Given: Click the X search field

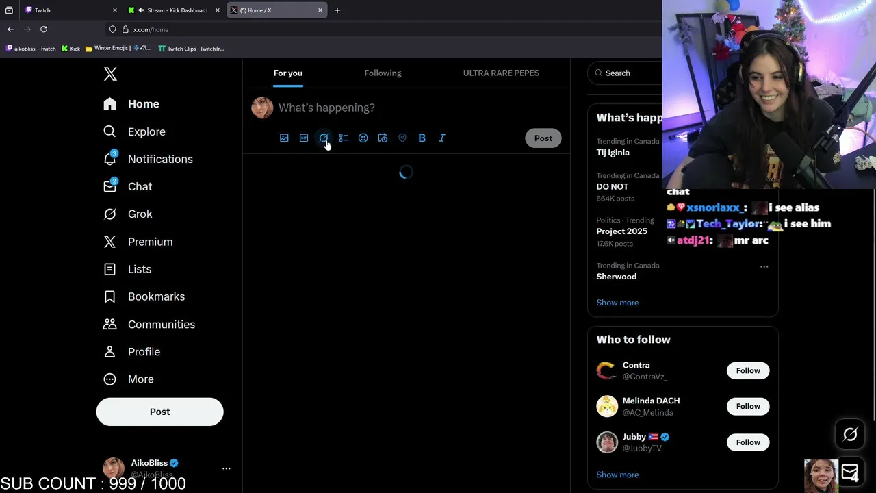Looking at the screenshot, I should (625, 73).
